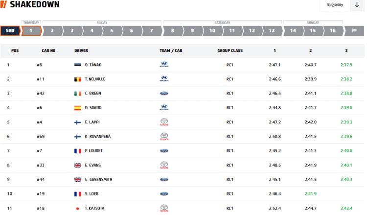Image resolution: width=367 pixels, height=215 pixels.
Task: Click the Estonian flag beside O. Tänak
Action: click(77, 65)
